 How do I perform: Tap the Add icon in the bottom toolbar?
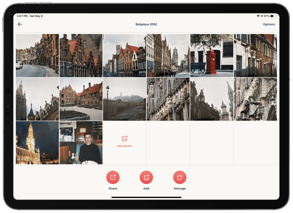coord(146,177)
